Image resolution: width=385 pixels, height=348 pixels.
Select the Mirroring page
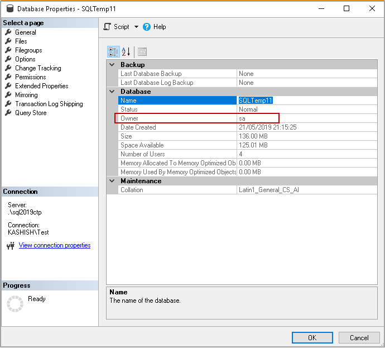click(26, 95)
